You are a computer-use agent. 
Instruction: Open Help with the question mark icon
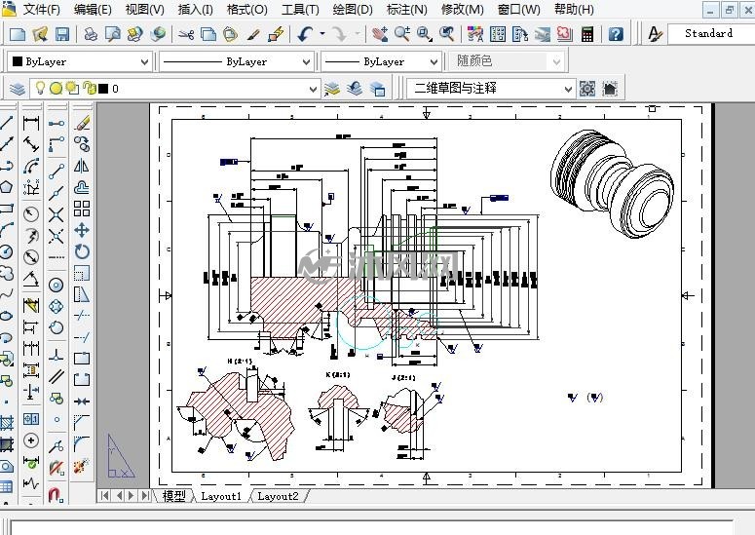pyautogui.click(x=616, y=34)
